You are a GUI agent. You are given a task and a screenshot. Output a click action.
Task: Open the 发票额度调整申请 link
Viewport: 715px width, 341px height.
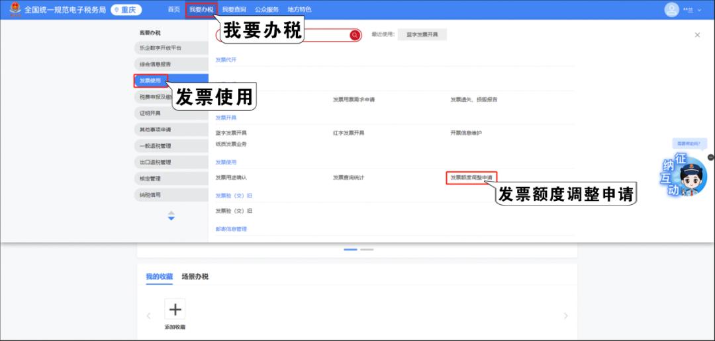tap(471, 178)
